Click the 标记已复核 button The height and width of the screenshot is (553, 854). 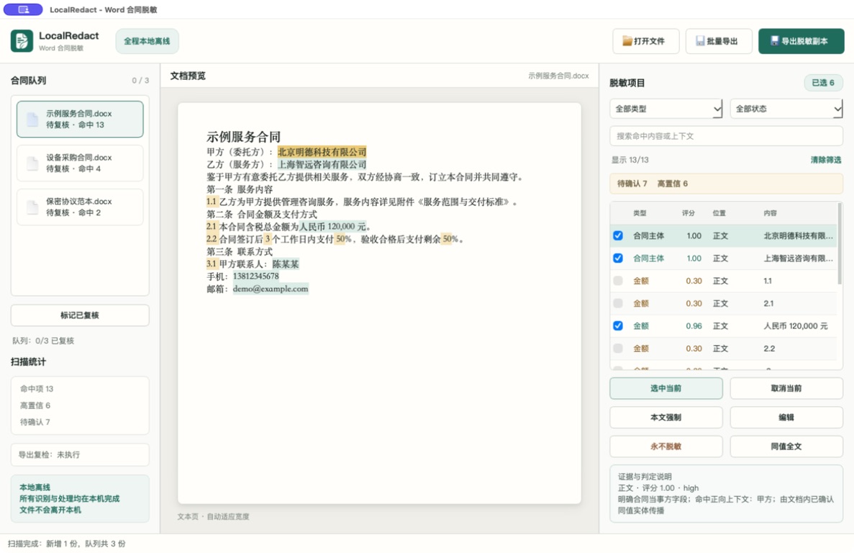click(x=80, y=315)
